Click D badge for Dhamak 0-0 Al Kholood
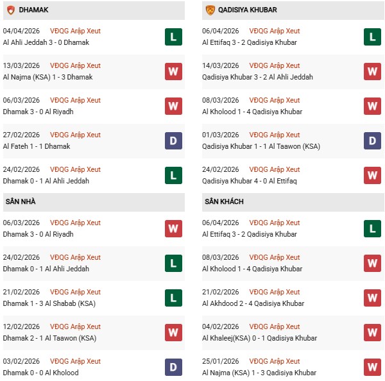Viewport: 385px width, 381px height. (x=173, y=367)
